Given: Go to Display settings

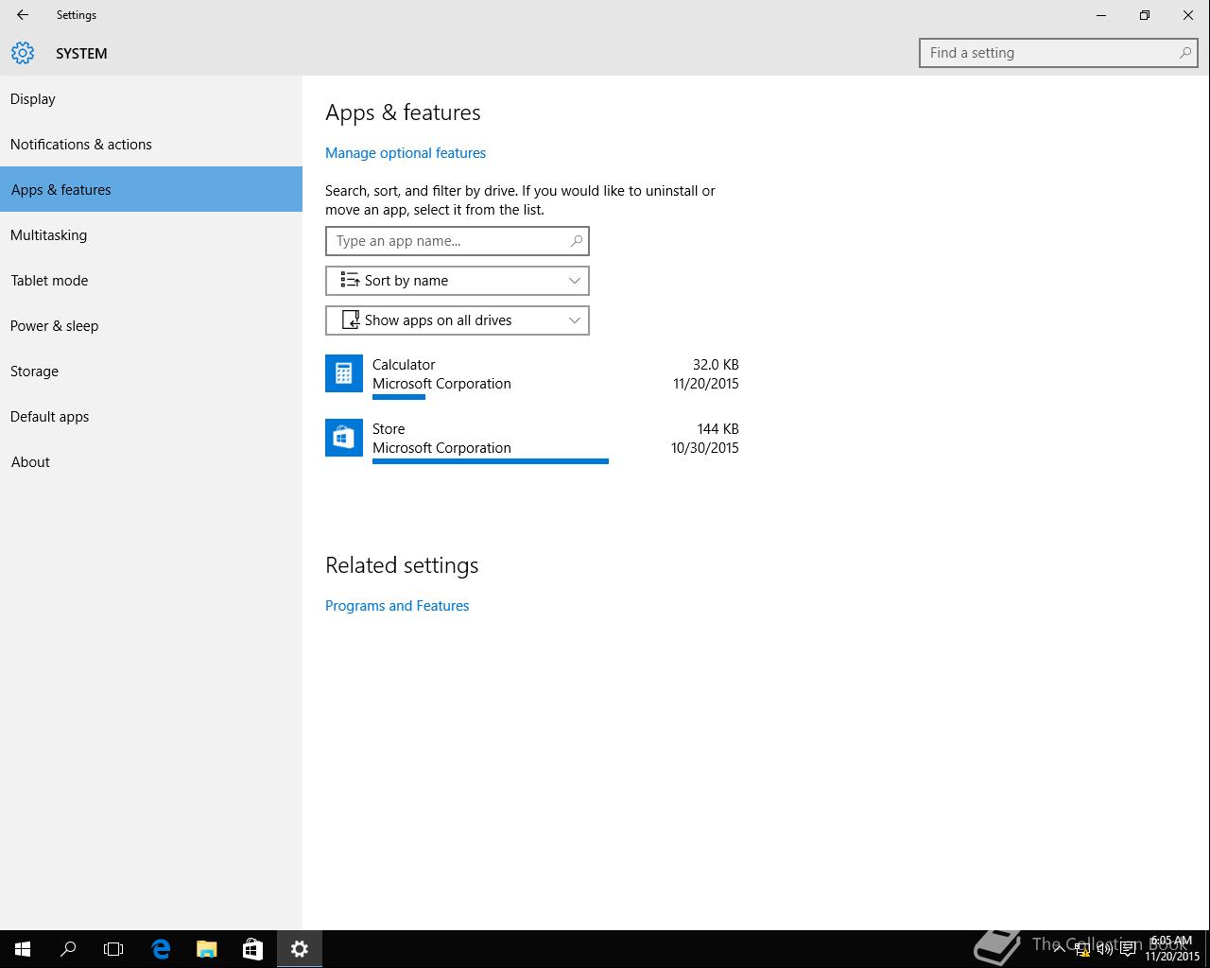Looking at the screenshot, I should 151,98.
